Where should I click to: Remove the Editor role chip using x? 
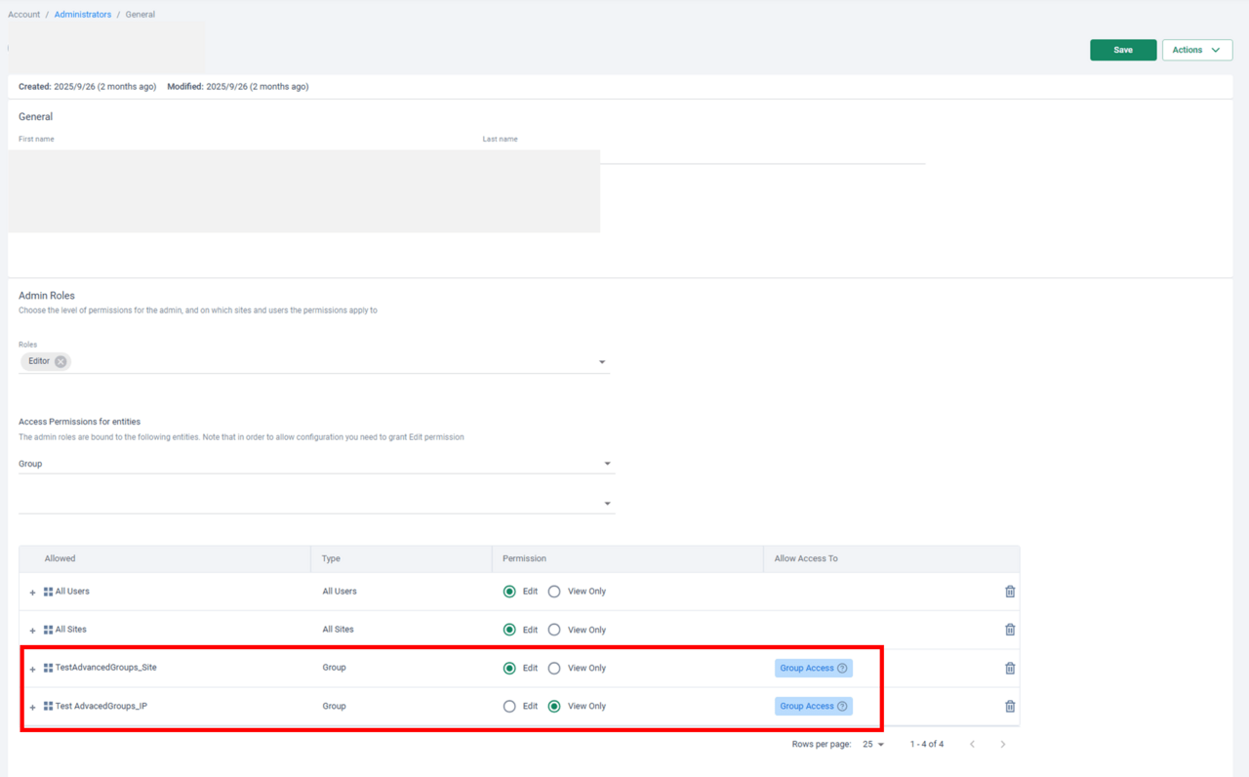60,361
